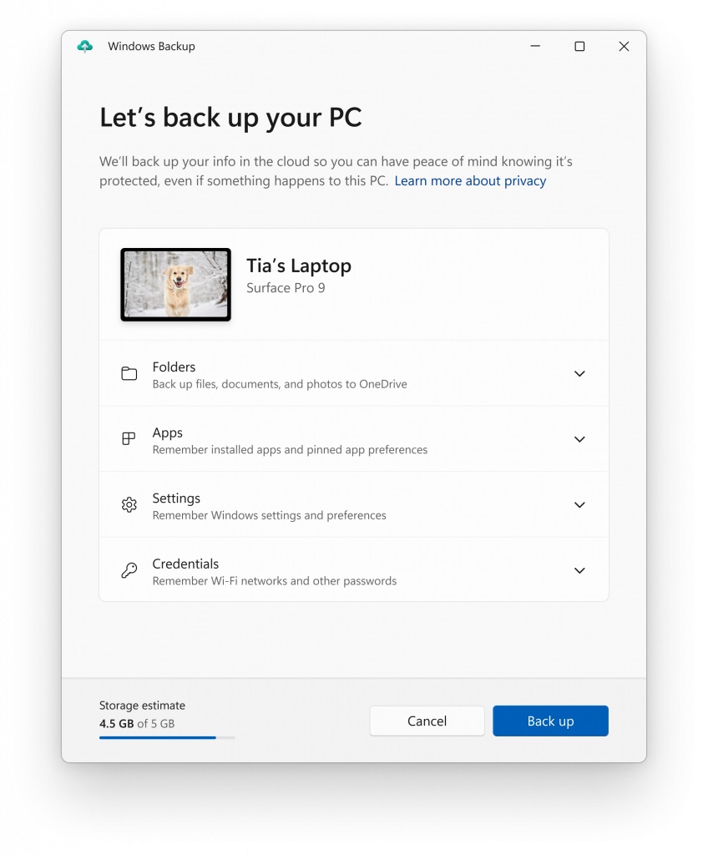Click the Windows Backup title text
Screen dimensions: 708x855
tap(150, 46)
